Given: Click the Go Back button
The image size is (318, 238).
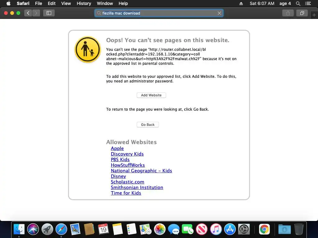Looking at the screenshot, I should coord(148,125).
